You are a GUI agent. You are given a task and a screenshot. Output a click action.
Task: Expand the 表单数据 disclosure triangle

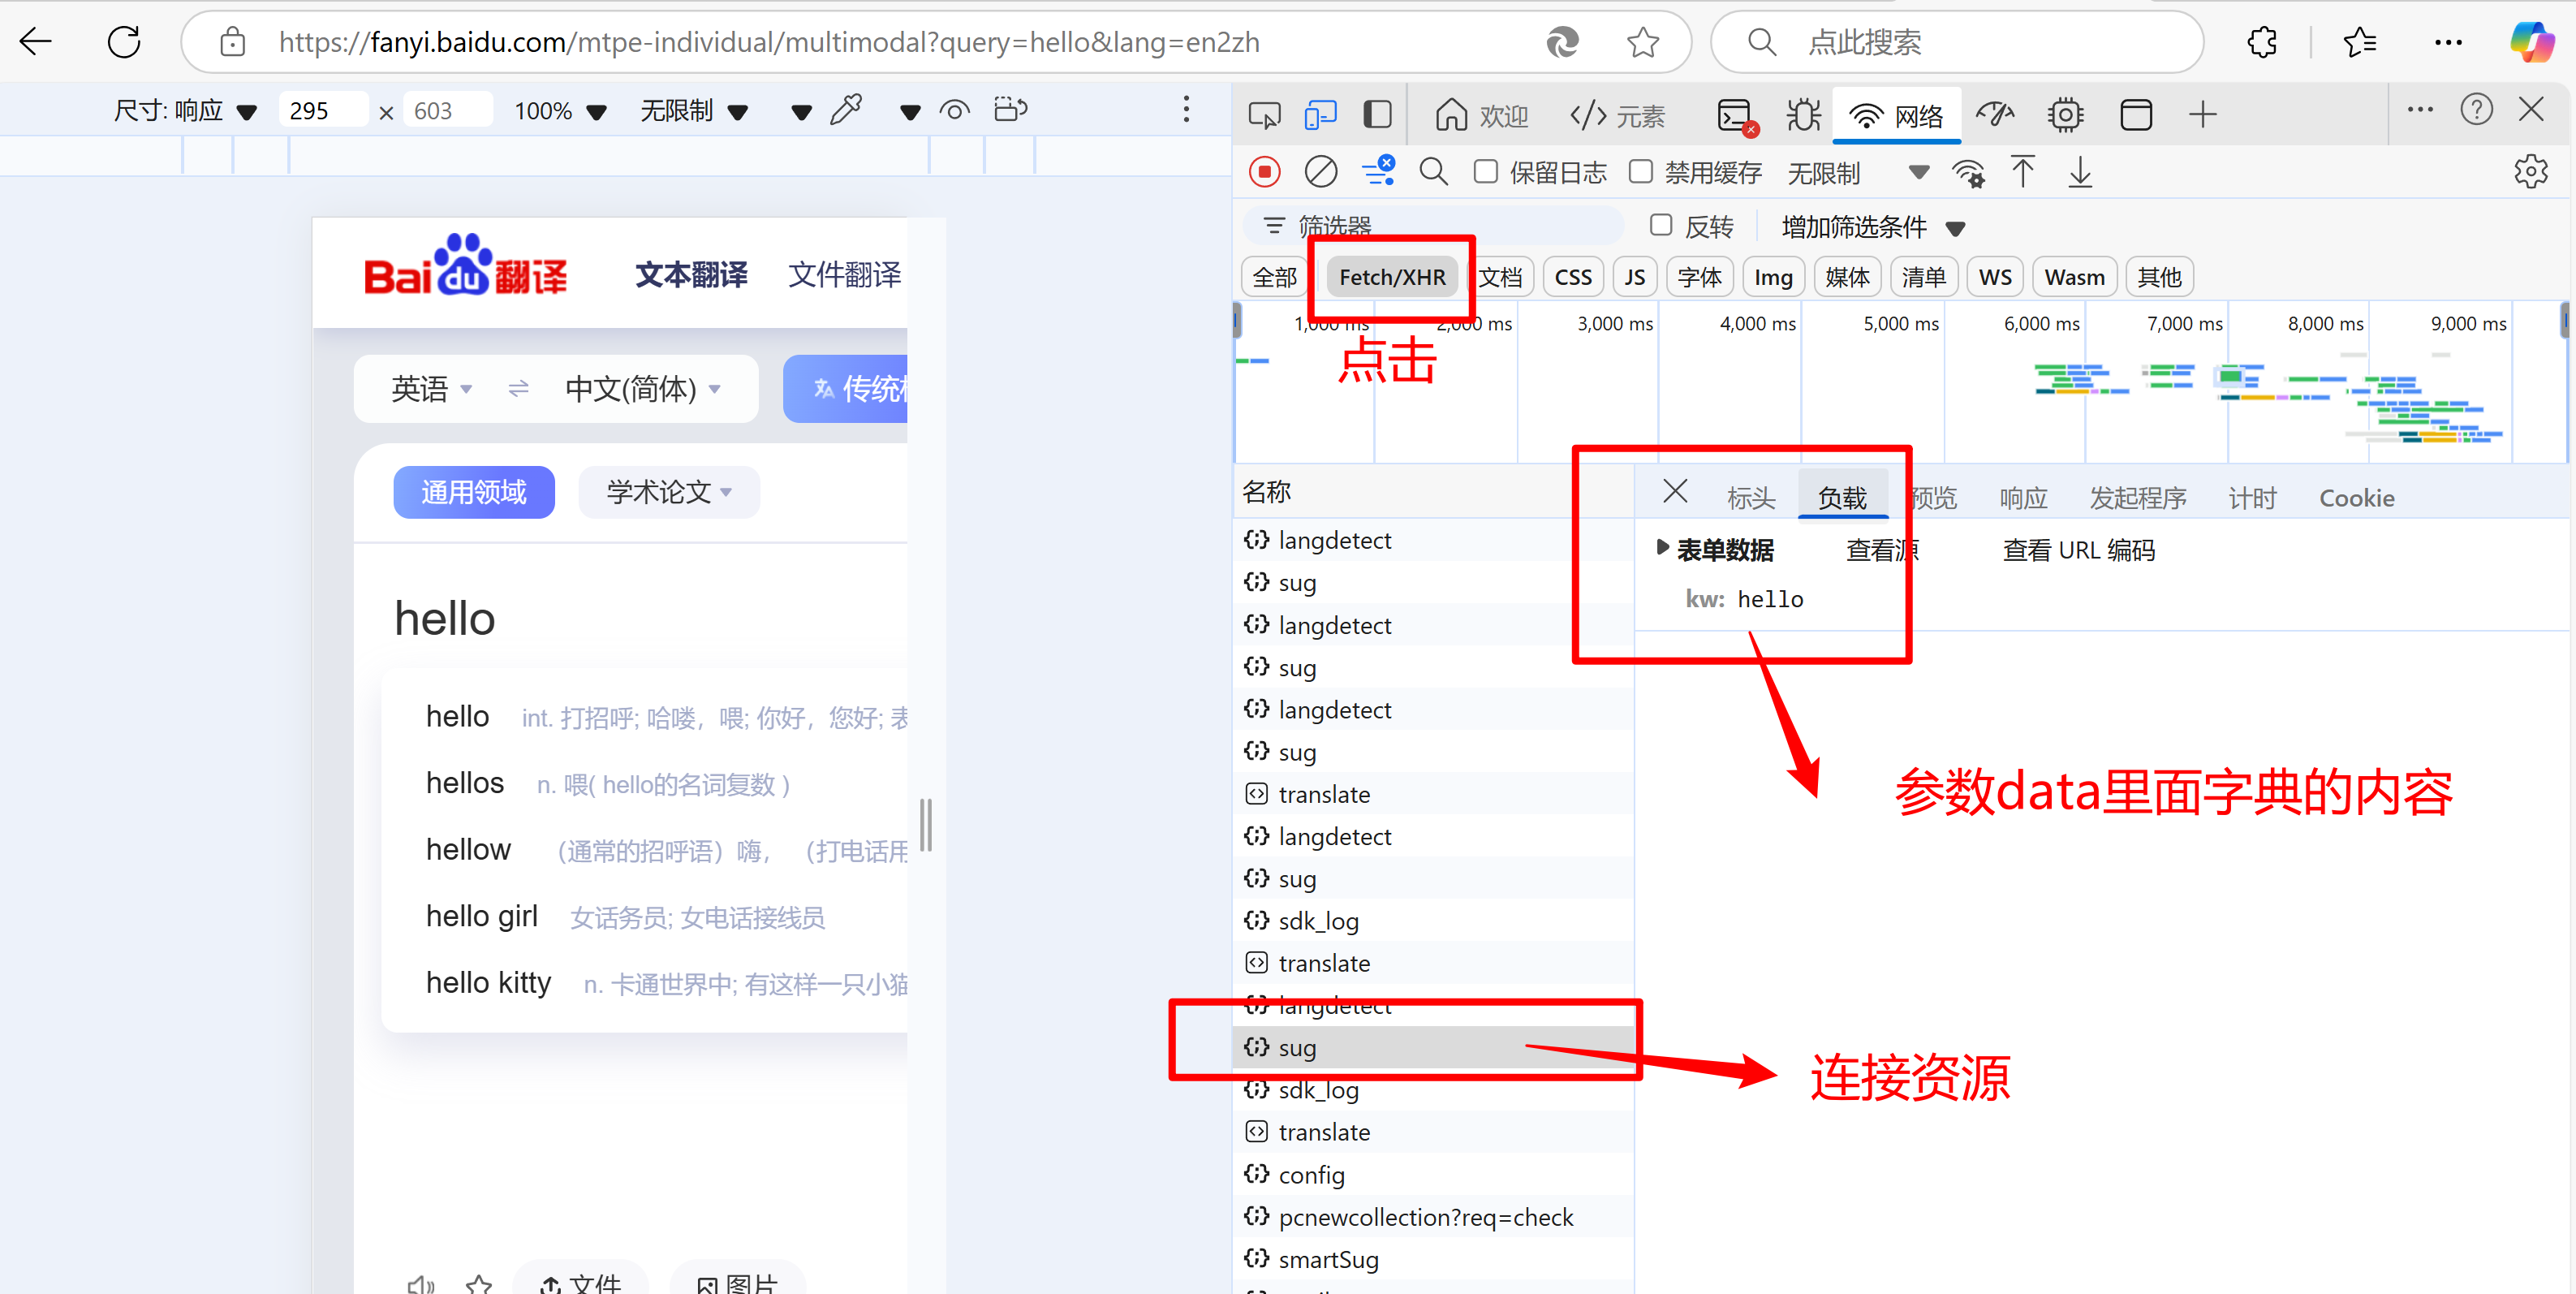pyautogui.click(x=1662, y=548)
